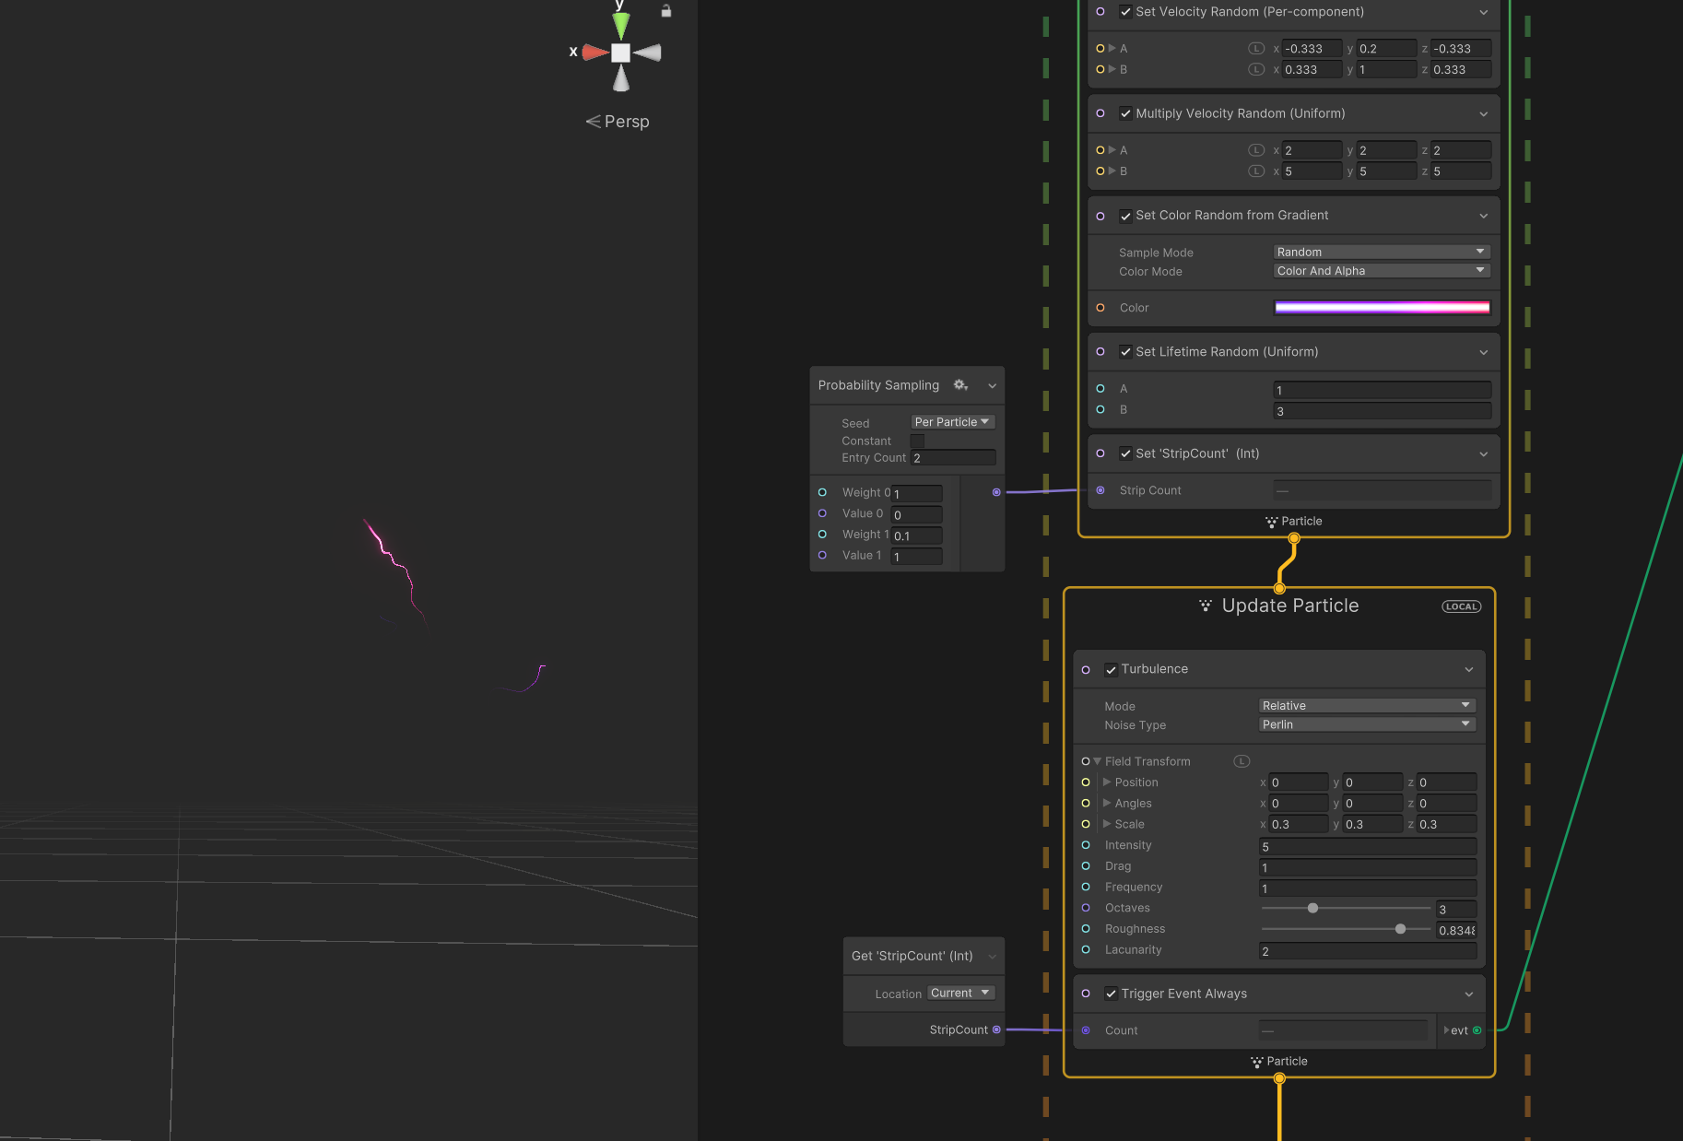Click the Value 1 input port
The height and width of the screenshot is (1141, 1683).
[x=822, y=555]
